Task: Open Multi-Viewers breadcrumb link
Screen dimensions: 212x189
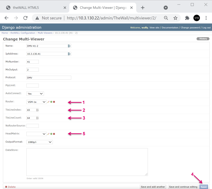Action: click(45, 33)
